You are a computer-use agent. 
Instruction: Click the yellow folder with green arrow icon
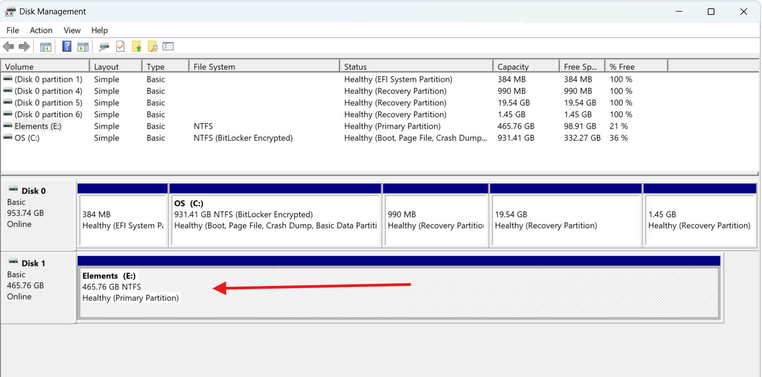click(137, 47)
